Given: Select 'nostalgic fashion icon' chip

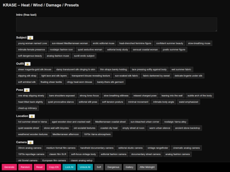Looking at the screenshot, I should pyautogui.click(x=61, y=50).
